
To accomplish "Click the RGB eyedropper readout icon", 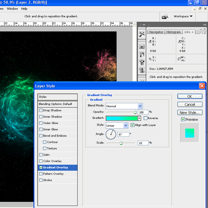I will pos(150,41).
